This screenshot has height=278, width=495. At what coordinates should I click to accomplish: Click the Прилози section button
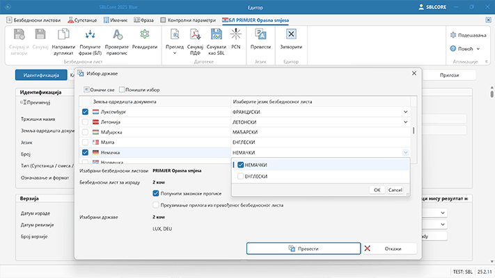point(449,75)
